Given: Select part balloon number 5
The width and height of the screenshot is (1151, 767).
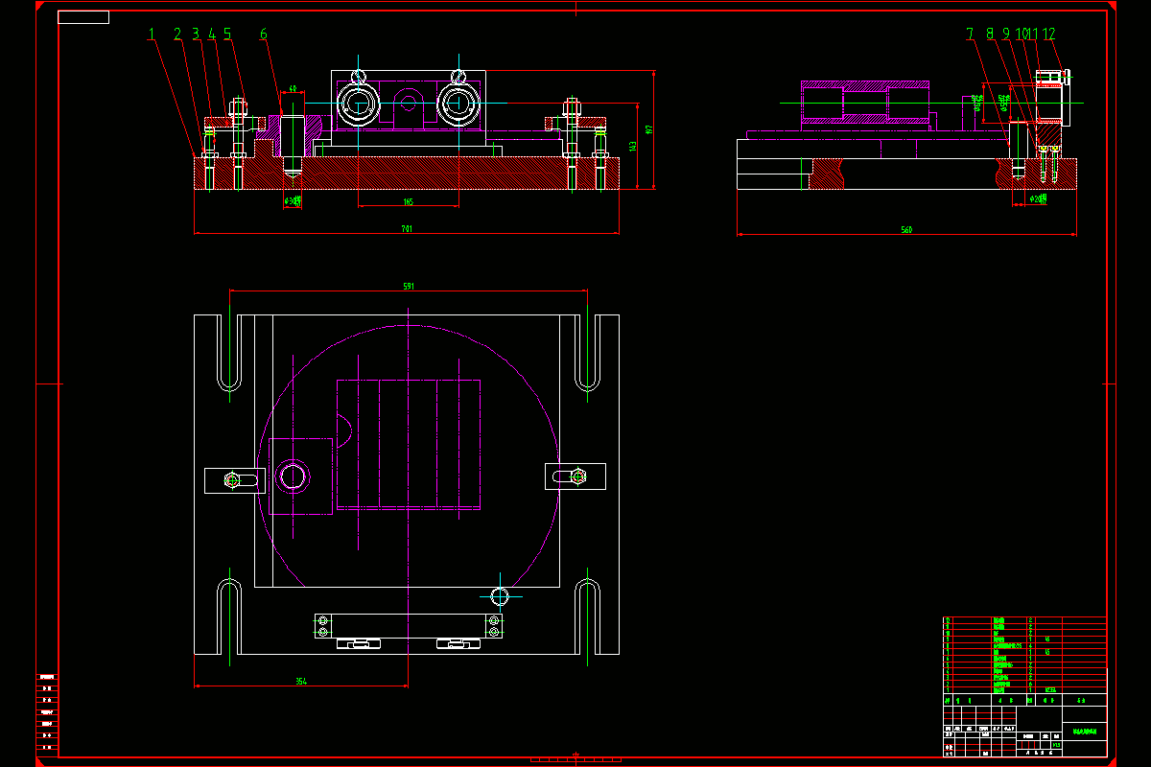Looking at the screenshot, I should pyautogui.click(x=227, y=35).
